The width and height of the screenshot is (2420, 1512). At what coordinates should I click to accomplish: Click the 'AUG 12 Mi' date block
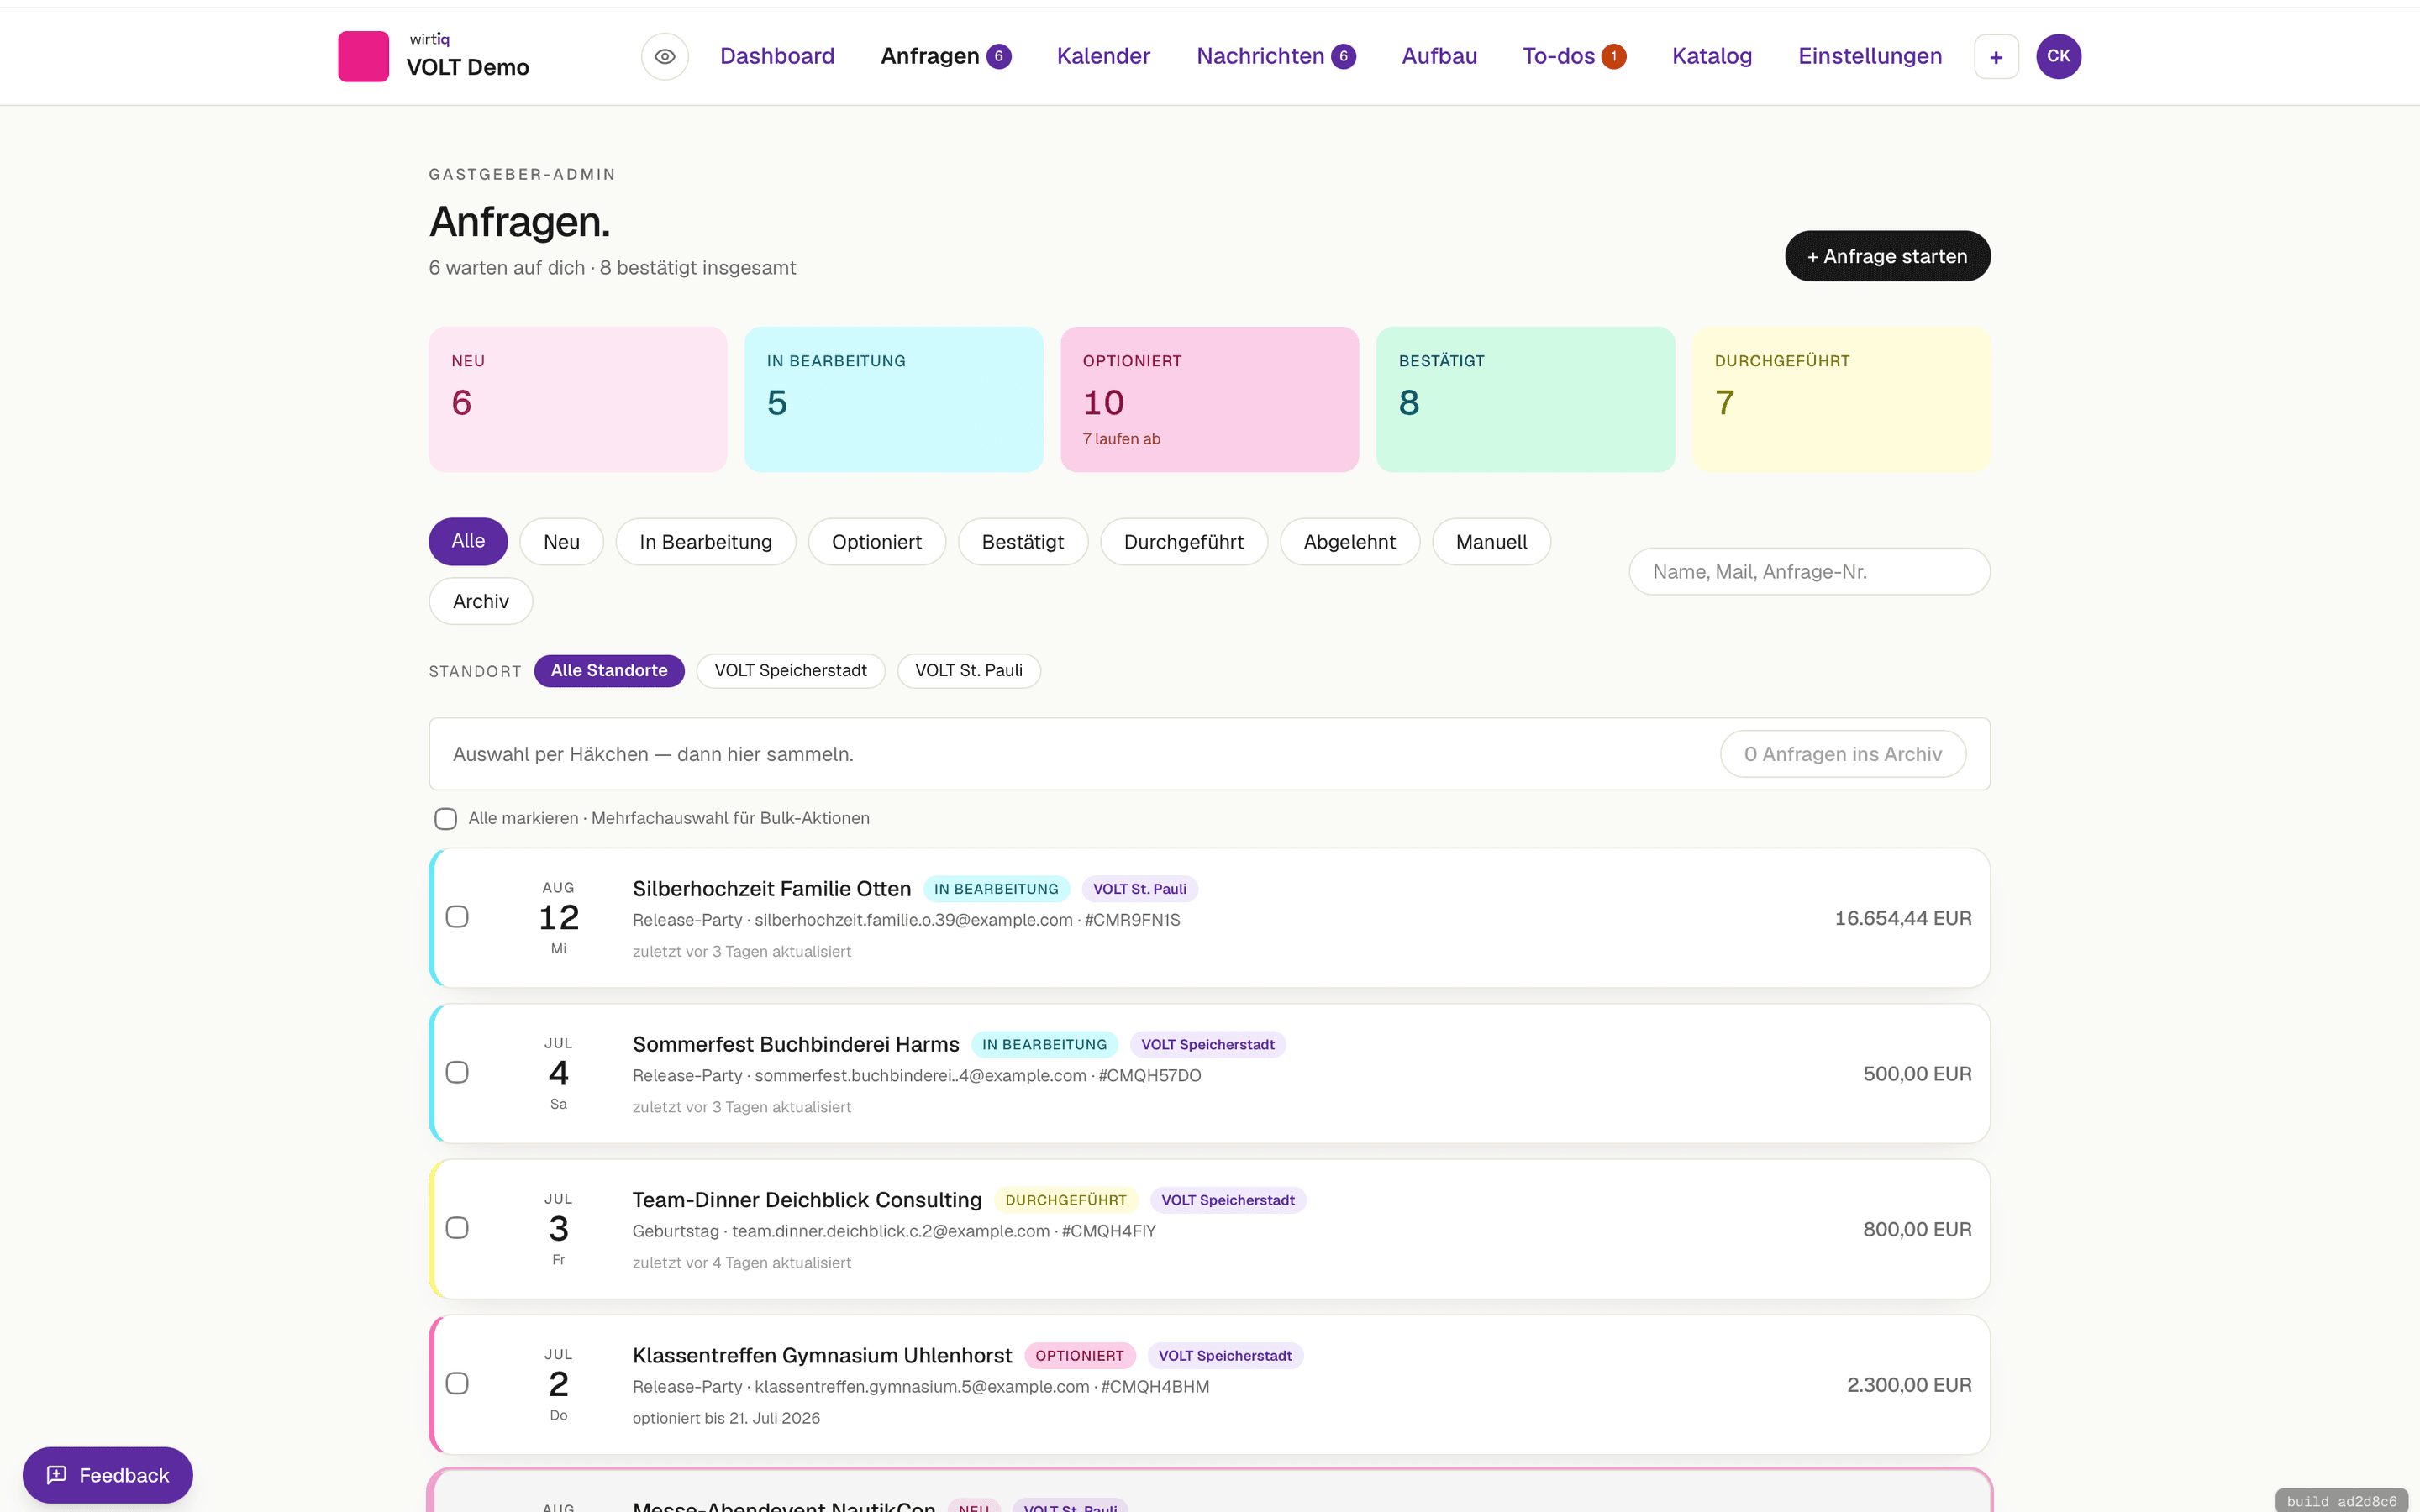coord(558,917)
